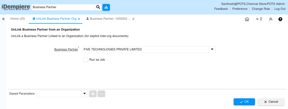Open the menu tree icon button
The height and width of the screenshot is (109, 288).
(x=106, y=7)
